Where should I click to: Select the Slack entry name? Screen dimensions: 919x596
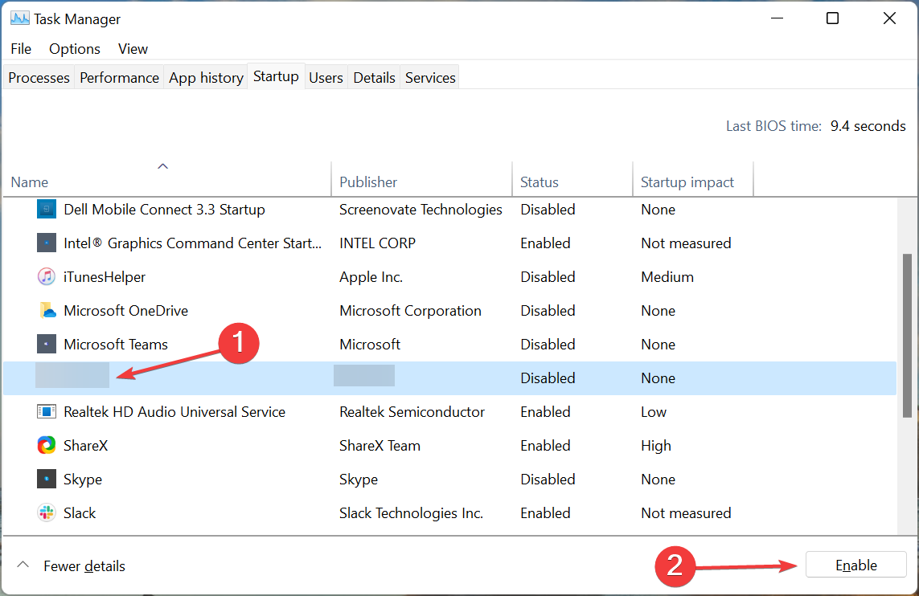(79, 512)
